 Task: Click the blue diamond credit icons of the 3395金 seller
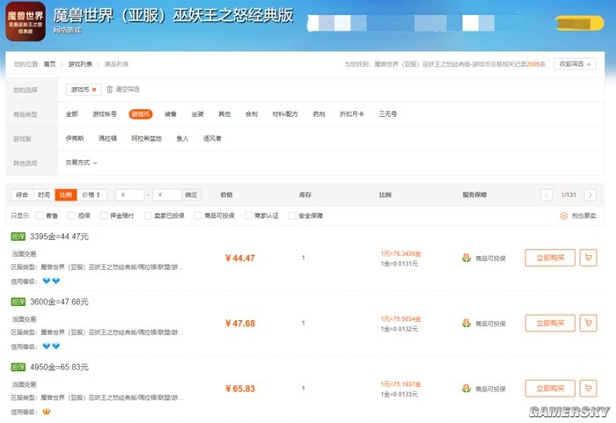point(51,281)
